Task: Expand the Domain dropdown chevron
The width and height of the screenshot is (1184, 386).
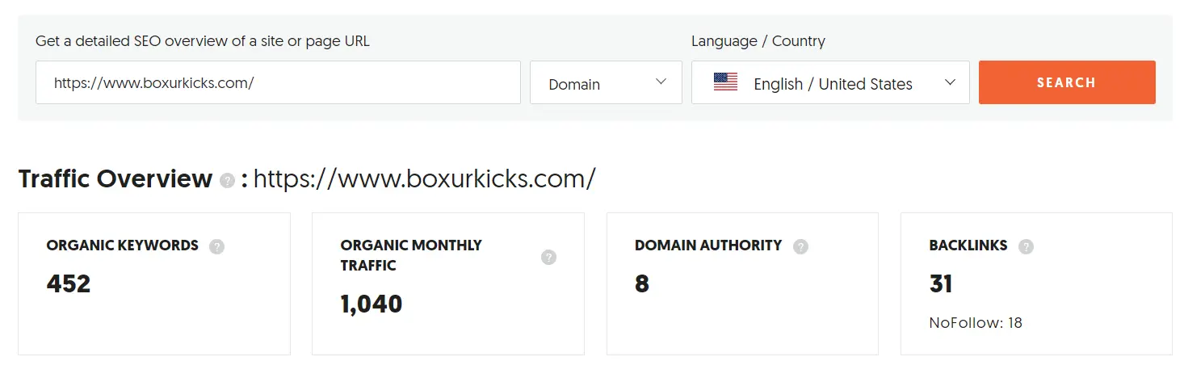Action: [661, 82]
